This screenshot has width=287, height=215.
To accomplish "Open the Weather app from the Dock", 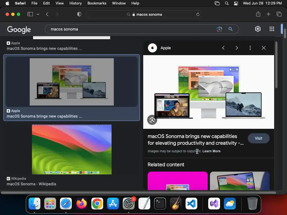I will [x=230, y=204].
